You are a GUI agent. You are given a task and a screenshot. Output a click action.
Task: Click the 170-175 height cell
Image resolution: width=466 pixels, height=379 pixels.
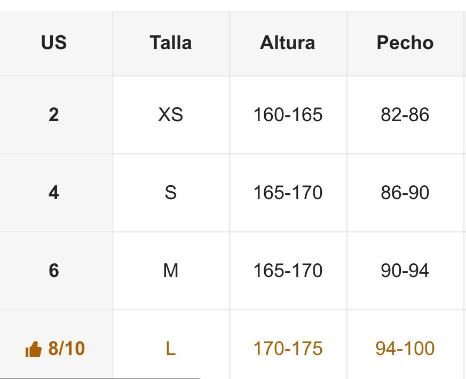(288, 349)
